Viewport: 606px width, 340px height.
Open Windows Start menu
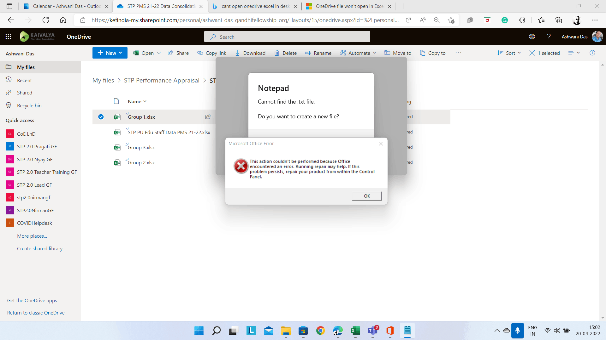[199, 331]
